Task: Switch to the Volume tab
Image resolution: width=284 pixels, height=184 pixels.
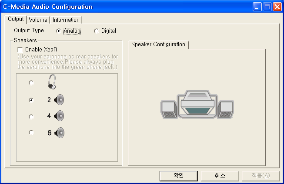Action: (x=38, y=20)
